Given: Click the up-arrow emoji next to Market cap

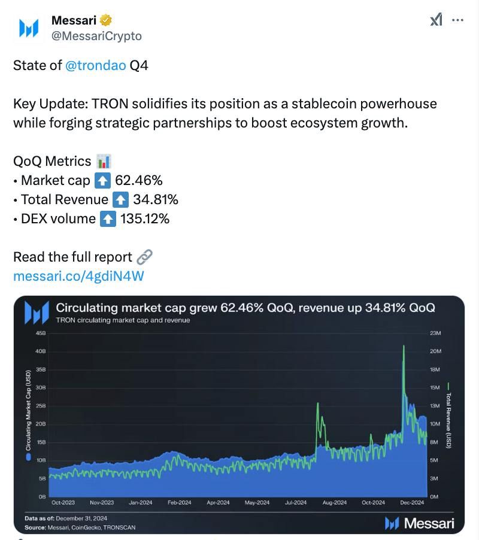Looking at the screenshot, I should [x=102, y=180].
